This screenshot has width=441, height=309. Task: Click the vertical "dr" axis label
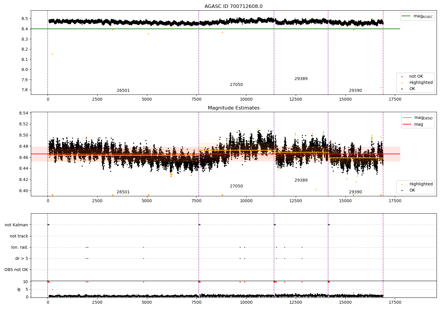coord(19,289)
